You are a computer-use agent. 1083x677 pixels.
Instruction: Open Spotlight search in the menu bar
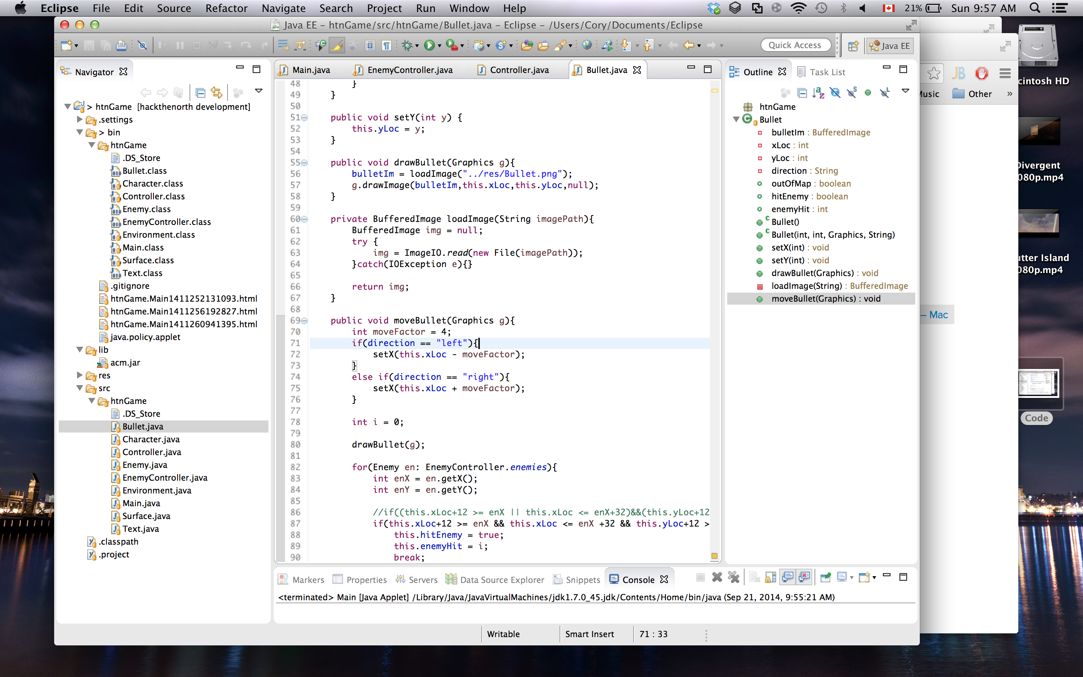(1034, 8)
